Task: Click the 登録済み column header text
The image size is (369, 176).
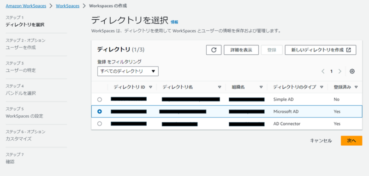Action: tap(342, 87)
